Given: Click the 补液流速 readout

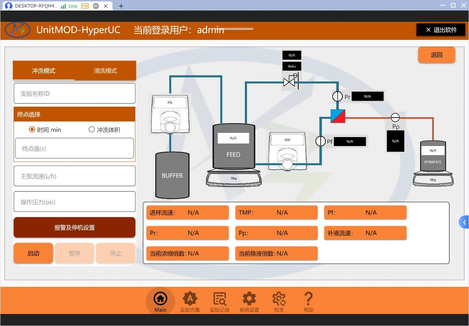Looking at the screenshot, I should (x=365, y=233).
